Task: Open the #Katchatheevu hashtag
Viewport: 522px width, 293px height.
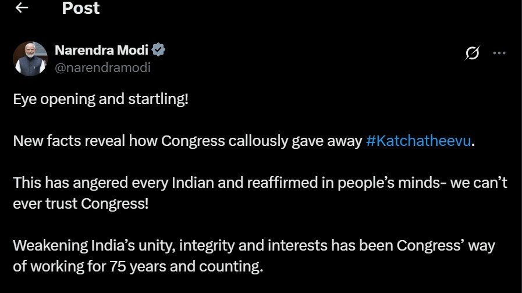Action: [418, 141]
